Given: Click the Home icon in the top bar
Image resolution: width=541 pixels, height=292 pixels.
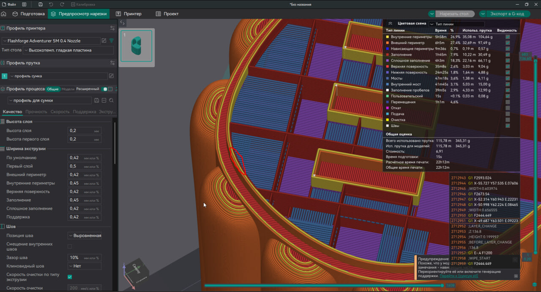Looking at the screenshot, I should (x=4, y=14).
